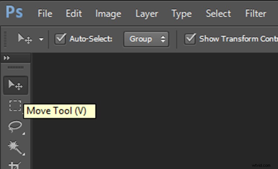The image size is (278, 169).
Task: Click the toolbox gripper handle
Action: pos(16,68)
